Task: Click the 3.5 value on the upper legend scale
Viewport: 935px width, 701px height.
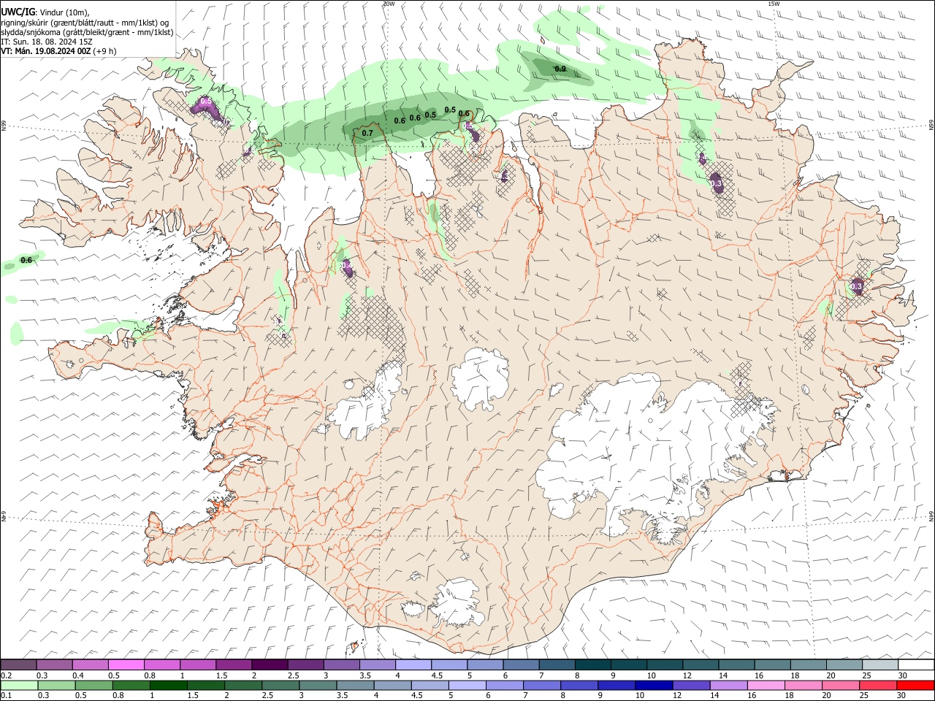Action: pyautogui.click(x=365, y=675)
